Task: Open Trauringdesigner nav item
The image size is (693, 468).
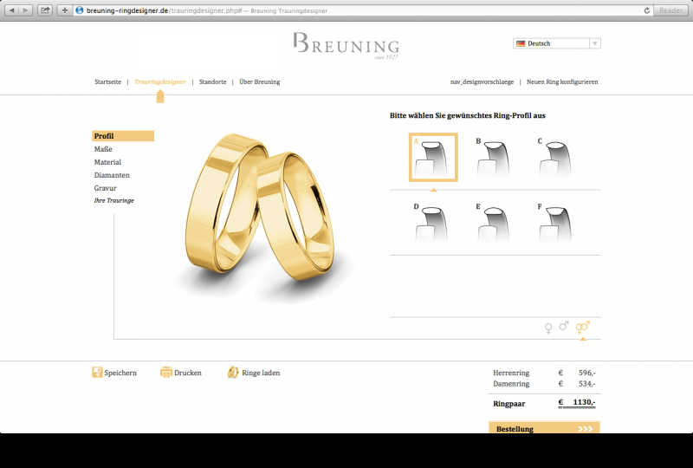Action: [160, 81]
